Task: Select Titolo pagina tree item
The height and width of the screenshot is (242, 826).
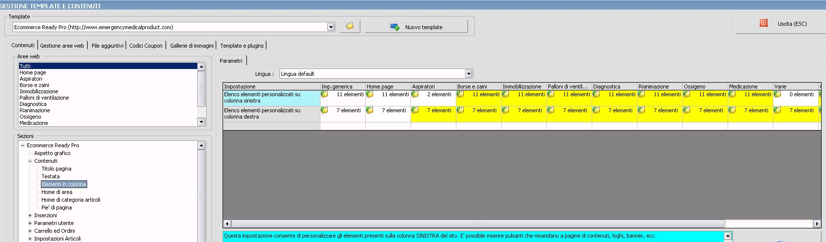Action: [x=56, y=169]
